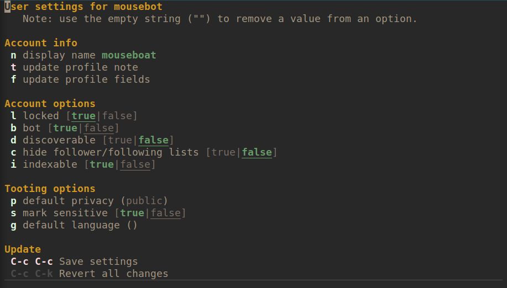The image size is (507, 288).
Task: Open update profile fields option
Action: [86, 79]
